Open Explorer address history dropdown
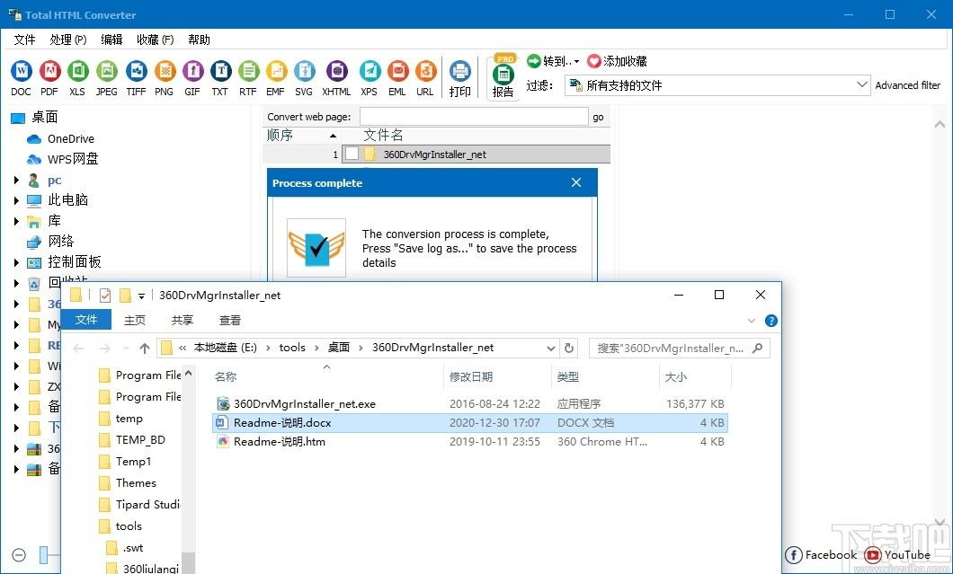Screen dimensions: 953x574 click(550, 348)
